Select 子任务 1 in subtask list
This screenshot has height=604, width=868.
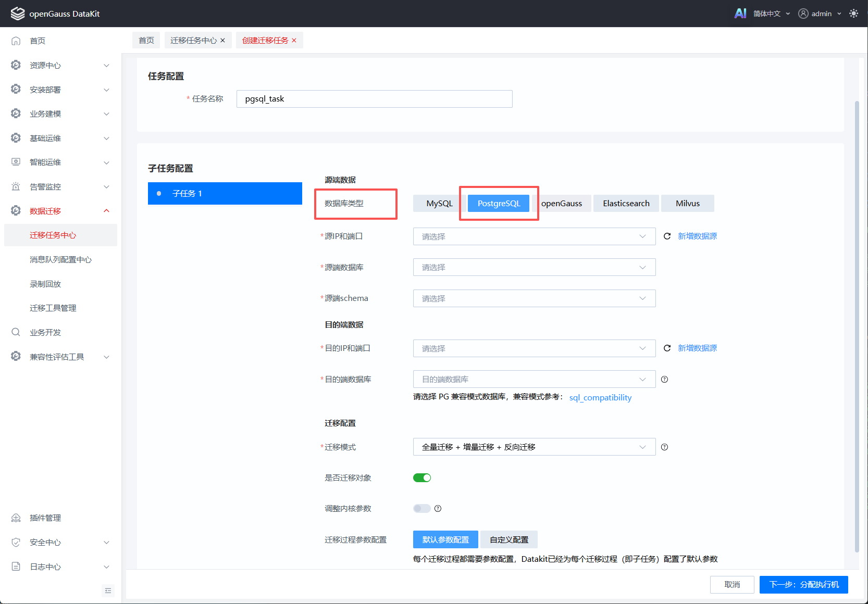point(225,194)
